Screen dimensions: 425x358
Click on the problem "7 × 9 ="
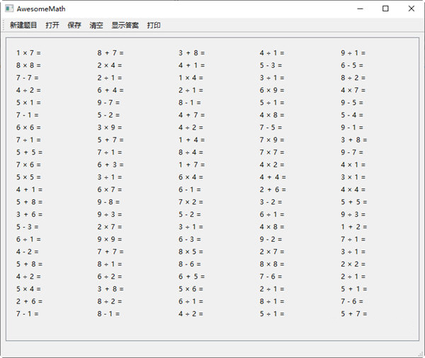click(x=272, y=140)
